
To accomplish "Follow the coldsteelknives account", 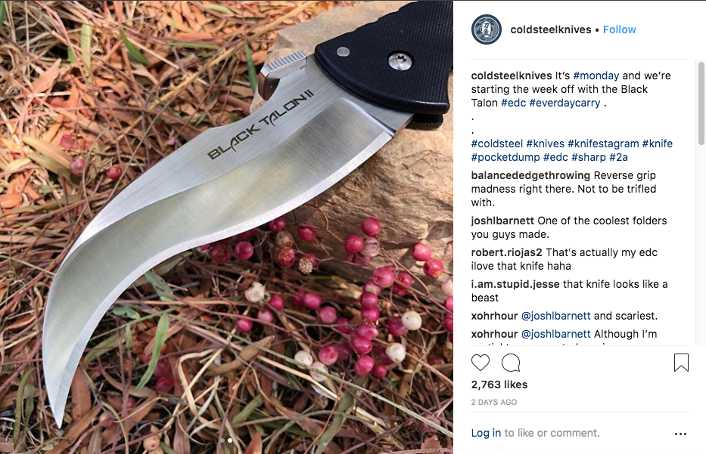I will pos(619,29).
